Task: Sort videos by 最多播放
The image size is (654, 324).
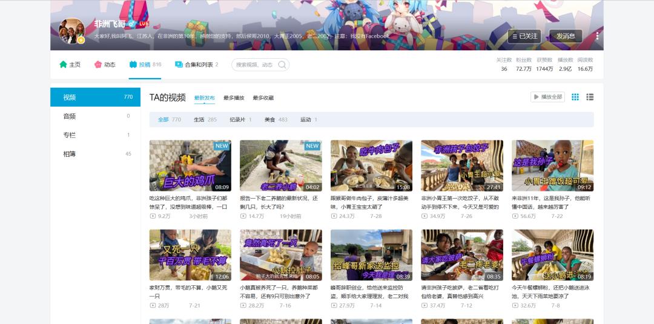Action: [234, 98]
